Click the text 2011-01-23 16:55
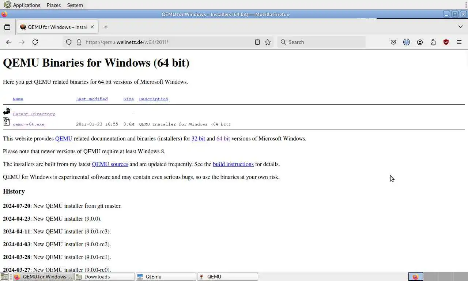 [x=97, y=124]
